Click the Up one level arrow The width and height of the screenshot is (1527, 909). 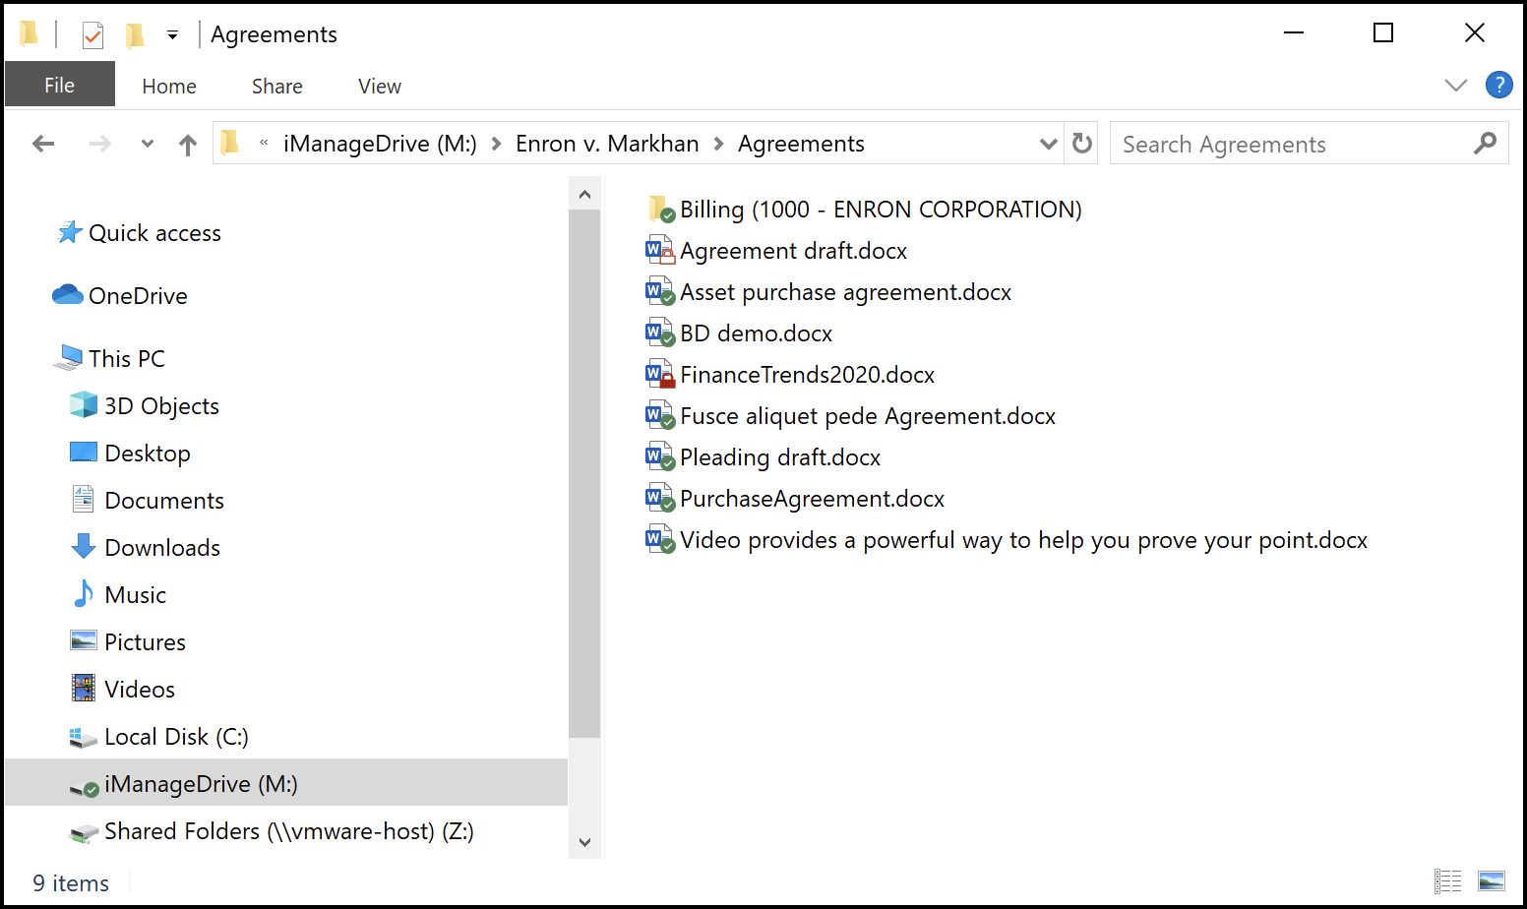(x=188, y=145)
